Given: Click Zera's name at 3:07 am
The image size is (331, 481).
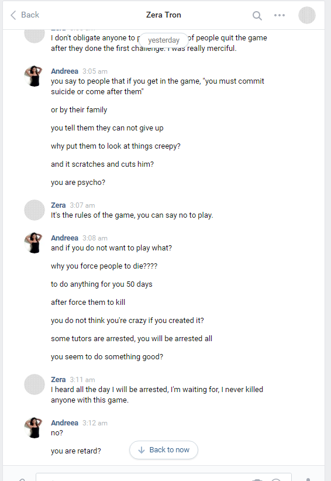Looking at the screenshot, I should [x=58, y=205].
